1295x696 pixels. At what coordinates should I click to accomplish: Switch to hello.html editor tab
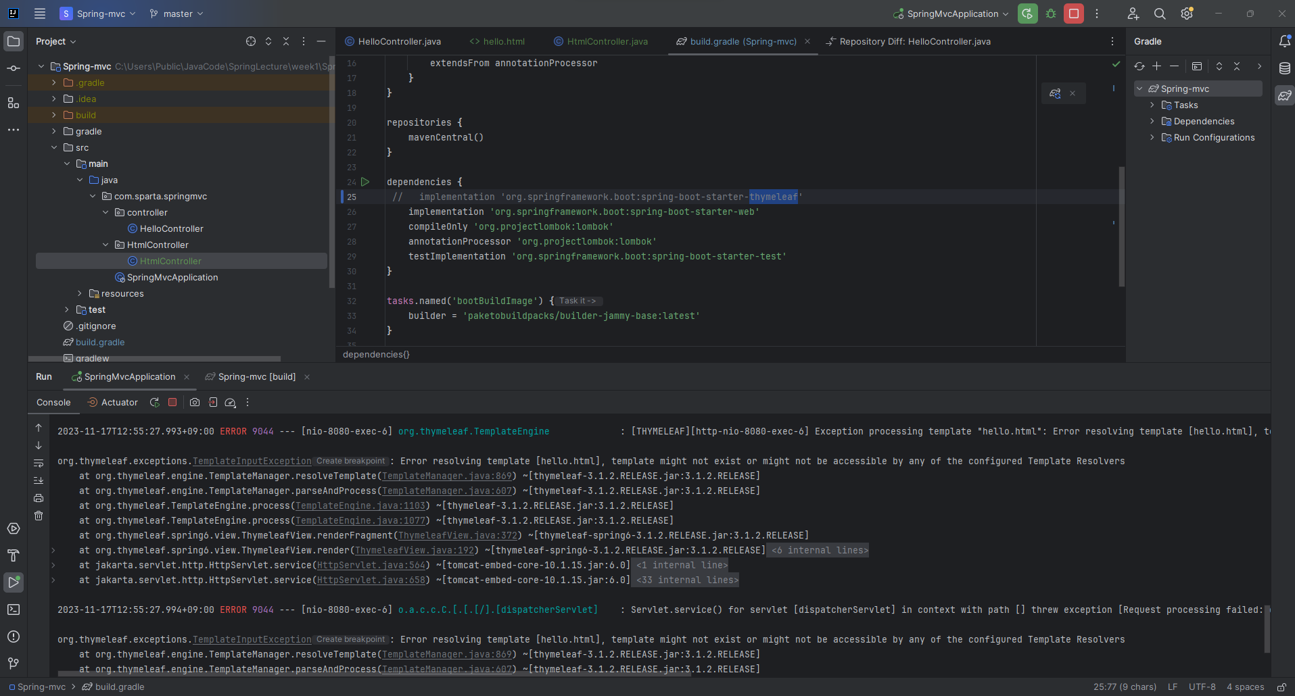(497, 41)
